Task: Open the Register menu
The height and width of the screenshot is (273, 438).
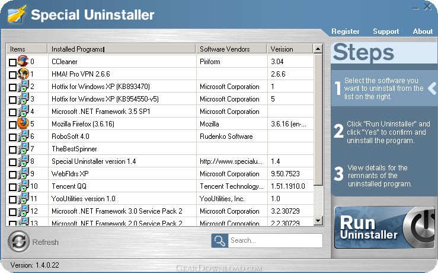Action: pos(346,31)
